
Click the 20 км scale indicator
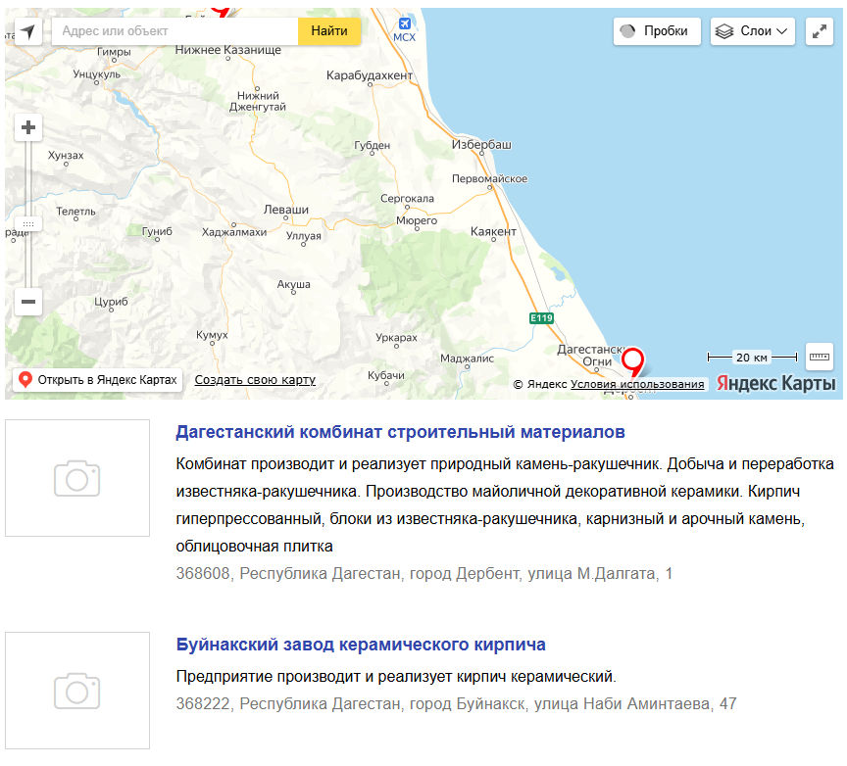(x=752, y=358)
